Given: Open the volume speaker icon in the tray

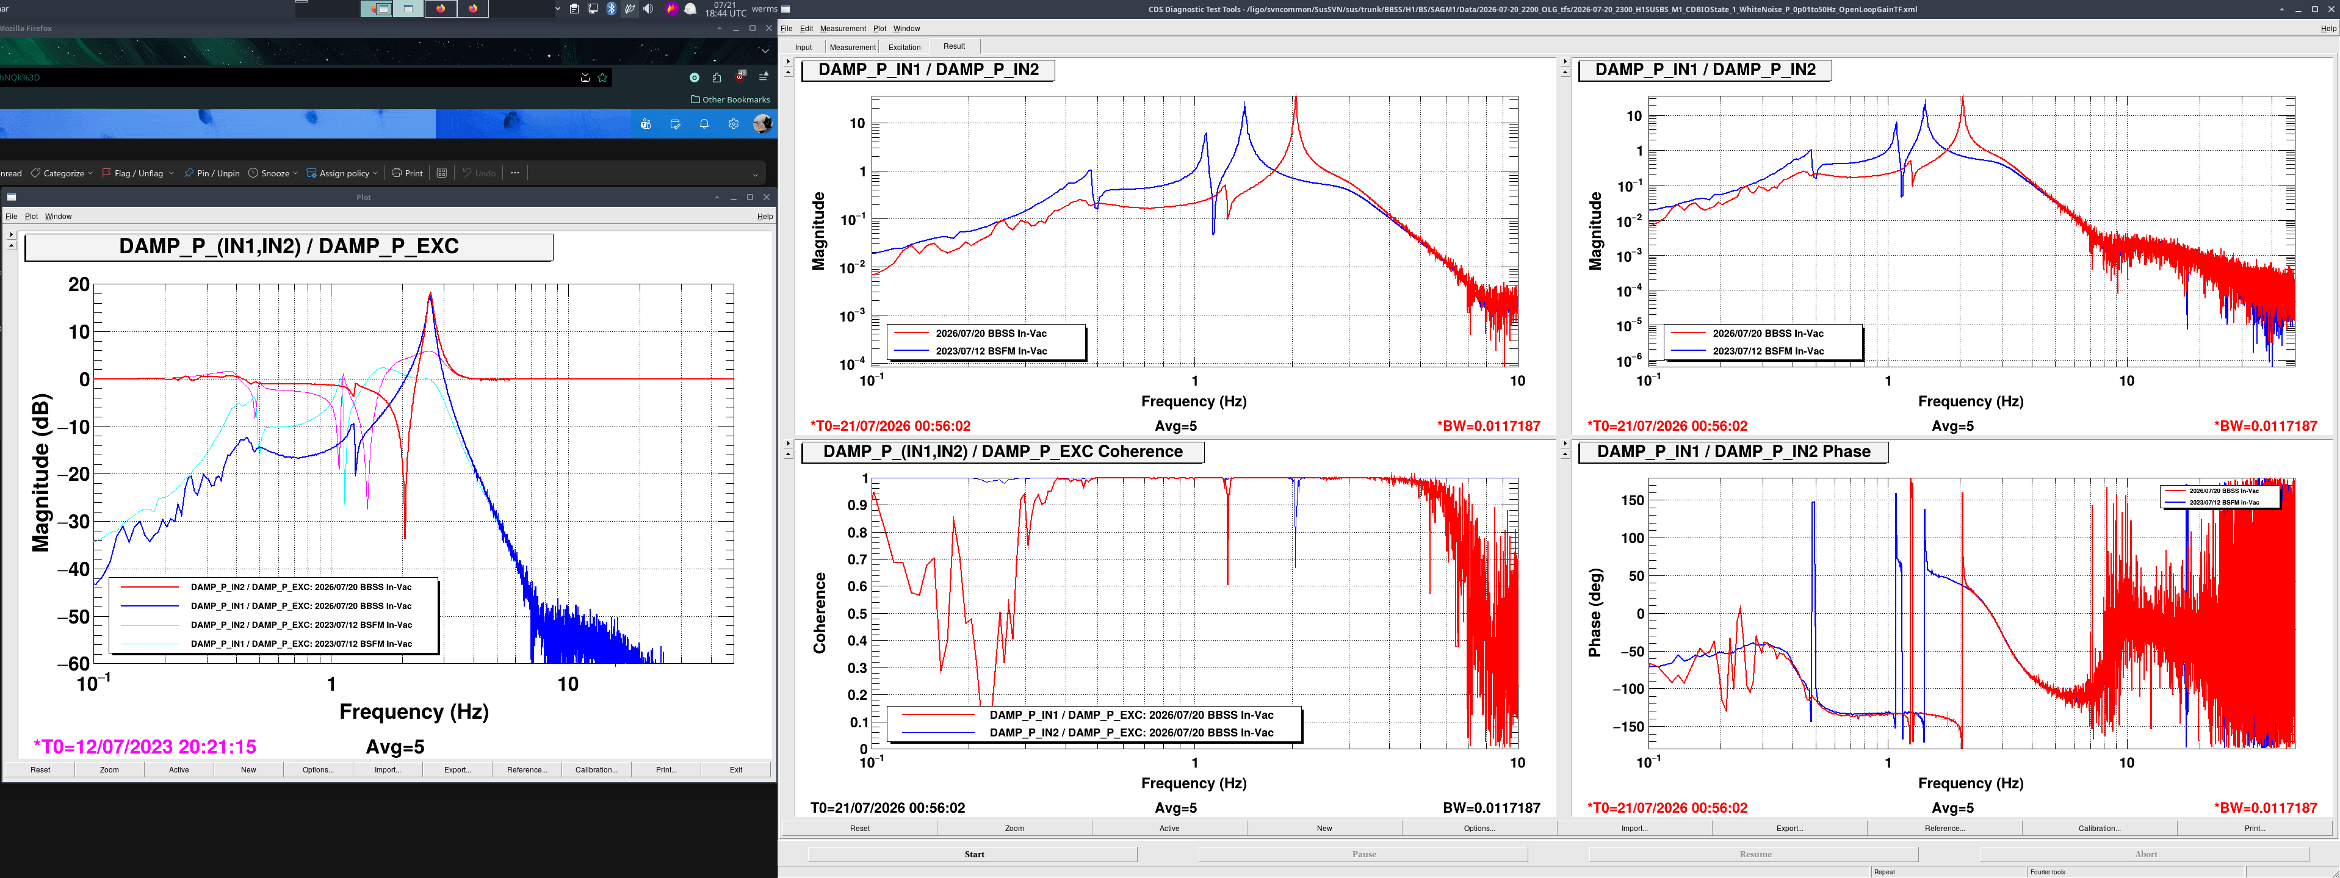Looking at the screenshot, I should pyautogui.click(x=648, y=8).
